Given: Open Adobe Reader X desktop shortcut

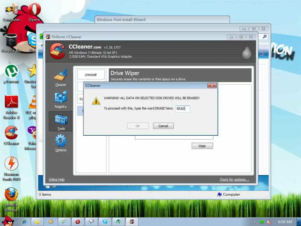Looking at the screenshot, I should [x=11, y=107].
